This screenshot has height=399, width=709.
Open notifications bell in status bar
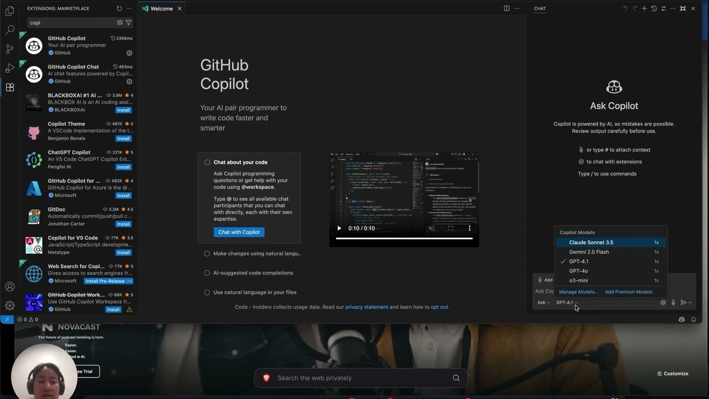[693, 319]
